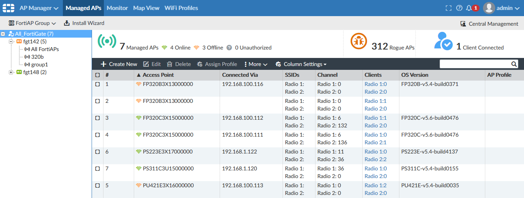Click the Unauthorized question icon

coord(229,48)
